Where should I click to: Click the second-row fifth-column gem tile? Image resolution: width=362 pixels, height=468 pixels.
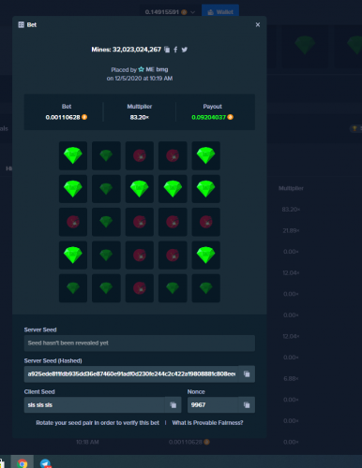pos(205,189)
